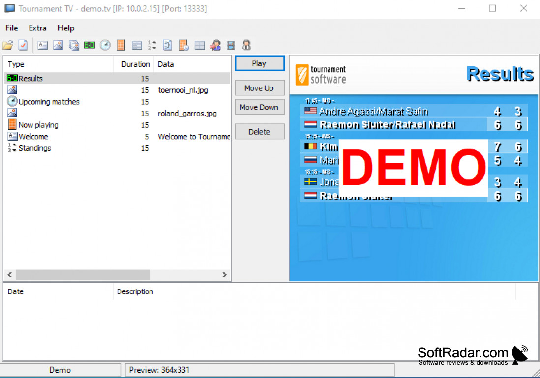Add Upcoming matches using clock toolbar icon
Image resolution: width=540 pixels, height=378 pixels.
pyautogui.click(x=105, y=45)
